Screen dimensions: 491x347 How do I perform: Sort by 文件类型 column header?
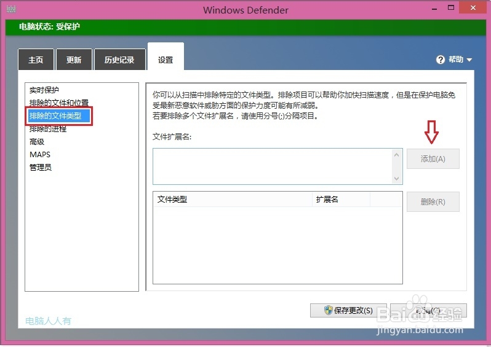pyautogui.click(x=233, y=199)
